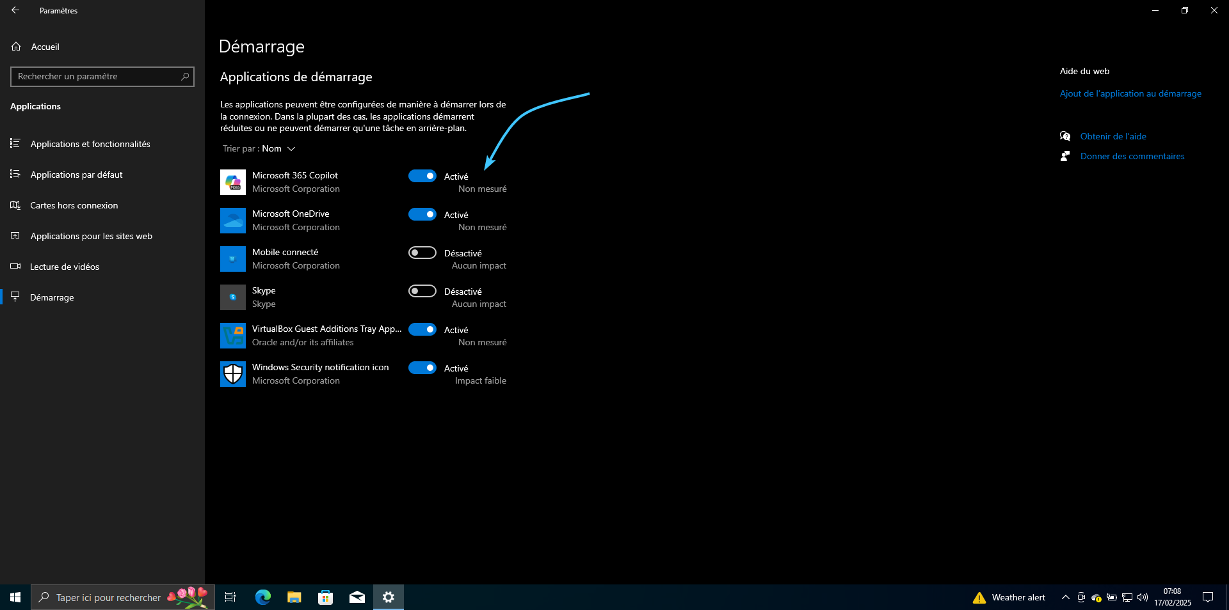
Task: Click Obtenir de l'aide link
Action: point(1113,136)
